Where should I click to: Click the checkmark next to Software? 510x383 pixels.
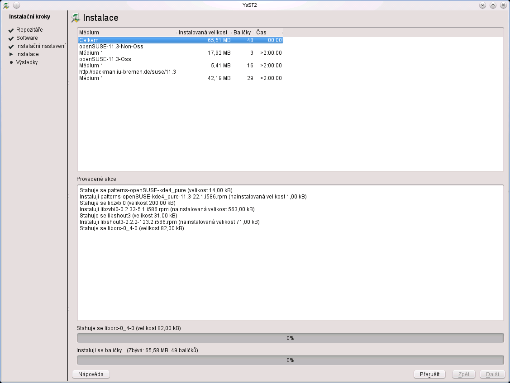click(11, 38)
